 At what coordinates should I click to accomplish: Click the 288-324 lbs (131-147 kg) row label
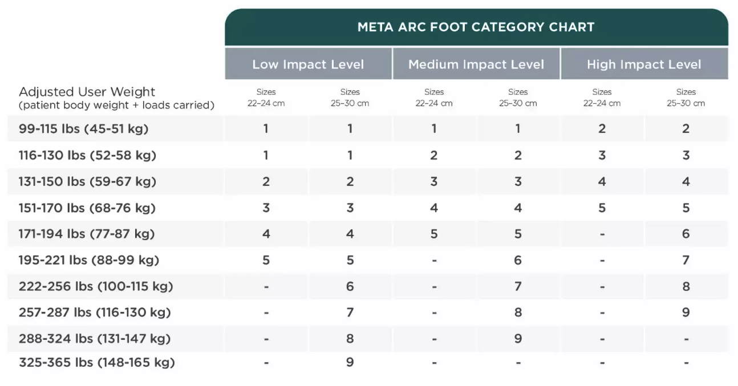click(x=95, y=339)
